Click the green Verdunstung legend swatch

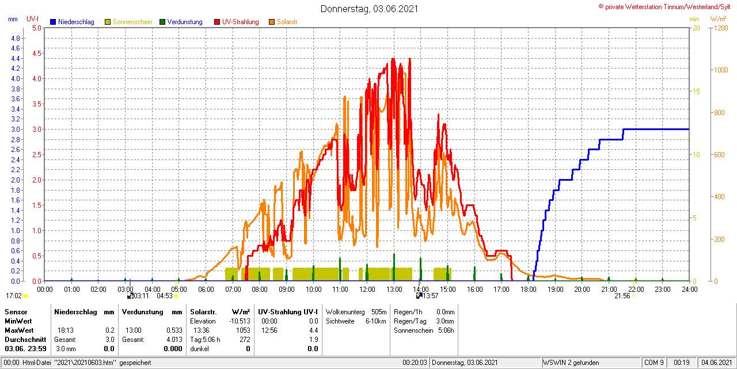coord(162,22)
